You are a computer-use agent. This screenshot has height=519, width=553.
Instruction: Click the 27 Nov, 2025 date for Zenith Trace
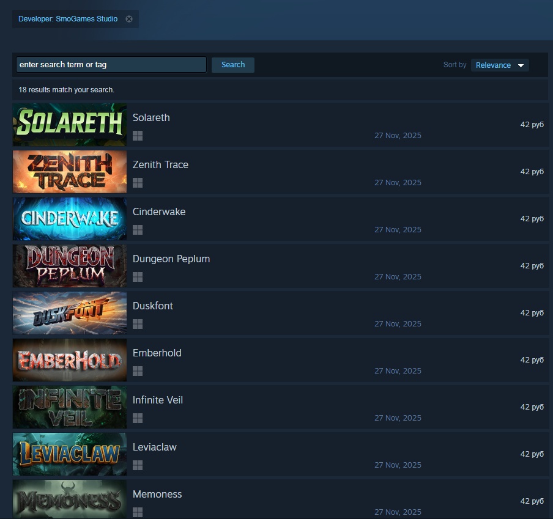[x=398, y=183]
